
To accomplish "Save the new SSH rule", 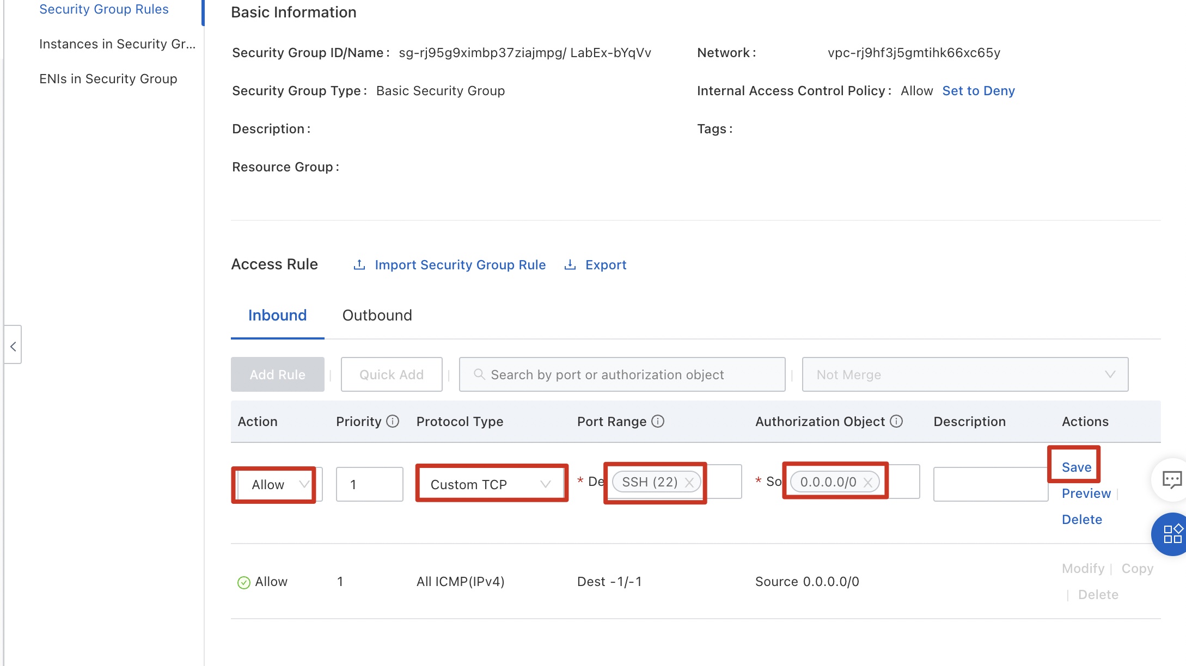I will tap(1077, 467).
